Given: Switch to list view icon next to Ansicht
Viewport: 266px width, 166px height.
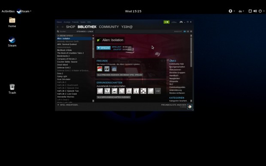Looking at the screenshot, I should tap(188, 32).
